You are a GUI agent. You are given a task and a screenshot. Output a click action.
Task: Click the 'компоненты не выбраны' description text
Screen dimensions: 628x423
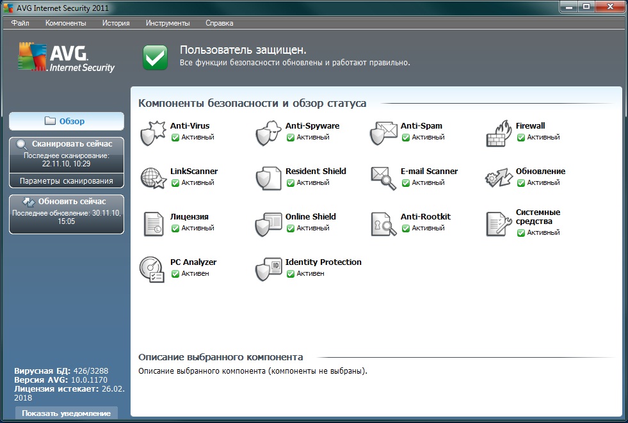(x=316, y=371)
